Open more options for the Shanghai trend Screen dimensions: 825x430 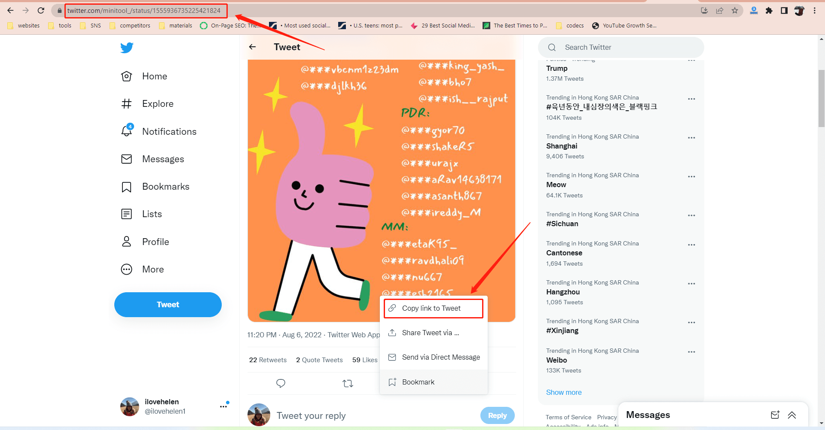(691, 138)
